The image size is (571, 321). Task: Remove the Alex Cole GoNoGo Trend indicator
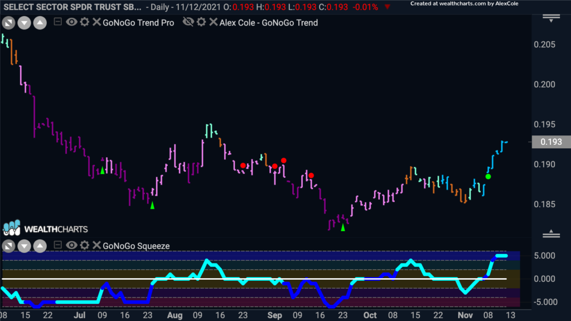point(214,22)
